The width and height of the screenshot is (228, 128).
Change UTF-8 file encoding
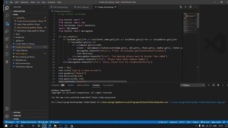pos(182,122)
